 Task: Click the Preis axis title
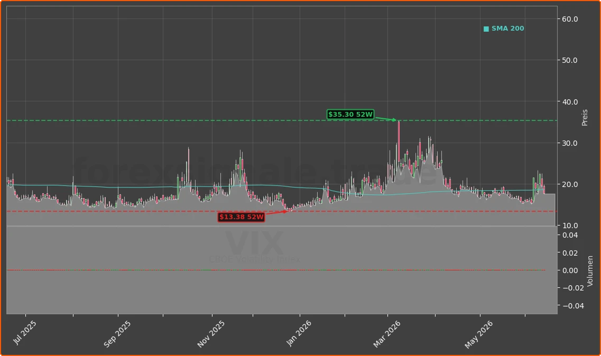click(585, 118)
